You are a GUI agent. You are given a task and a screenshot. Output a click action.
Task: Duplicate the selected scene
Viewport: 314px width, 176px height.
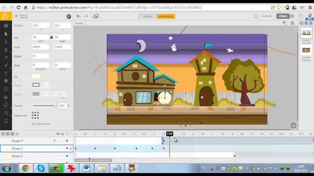coord(306,23)
